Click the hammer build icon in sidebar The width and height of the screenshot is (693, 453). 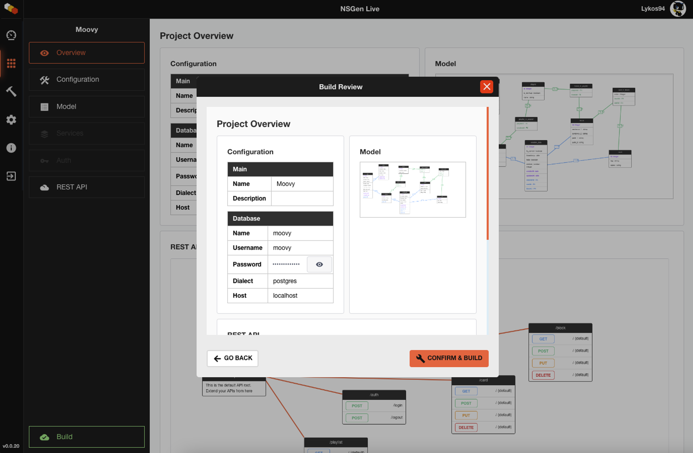tap(11, 91)
